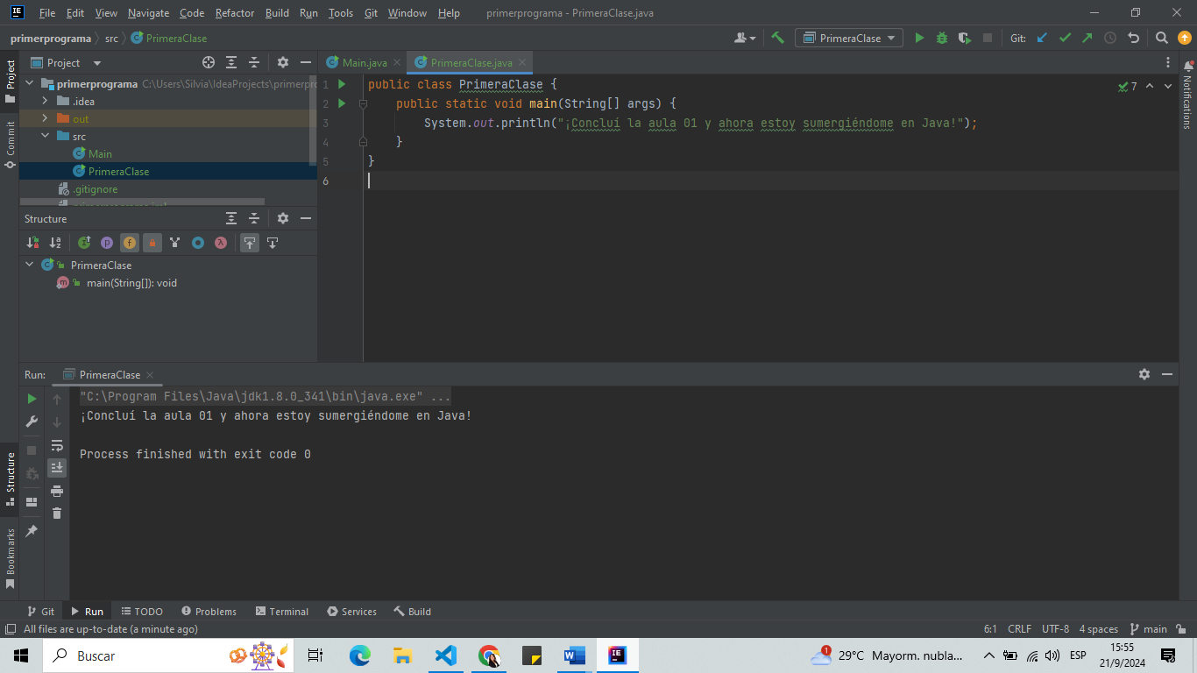Toggle Soft-Wrap in Run console
The image size is (1197, 673).
[x=57, y=445]
